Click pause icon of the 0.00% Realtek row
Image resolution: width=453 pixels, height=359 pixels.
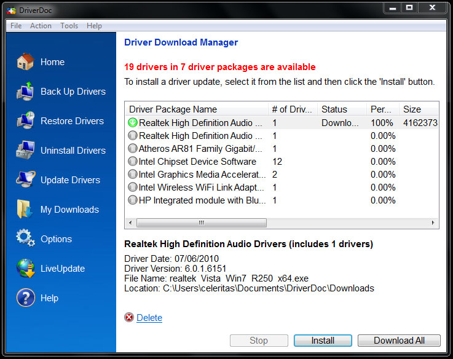click(x=132, y=135)
